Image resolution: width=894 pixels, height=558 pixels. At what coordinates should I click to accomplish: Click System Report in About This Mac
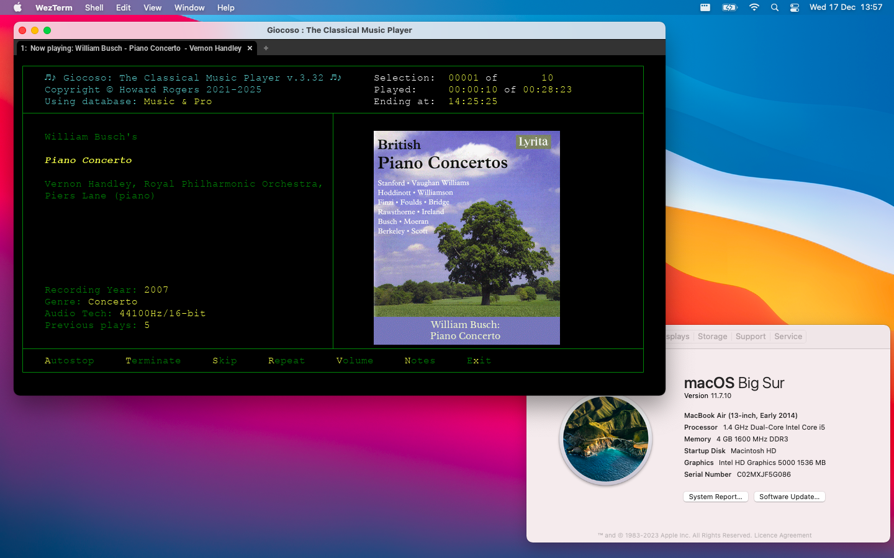[x=715, y=497]
